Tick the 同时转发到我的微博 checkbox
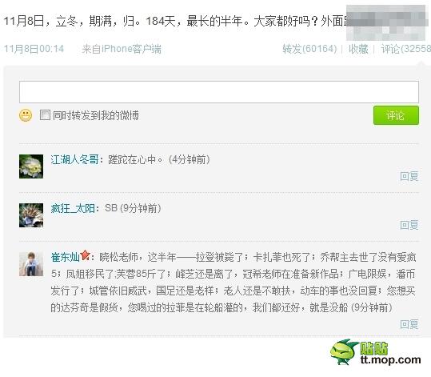Screen dimensions: 431x377 pyautogui.click(x=45, y=114)
